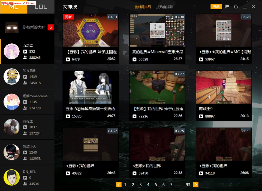Viewport: 262px width, 191px height.
Task: Click 悠然小天 video count icon showing 1240
Action: point(25,152)
